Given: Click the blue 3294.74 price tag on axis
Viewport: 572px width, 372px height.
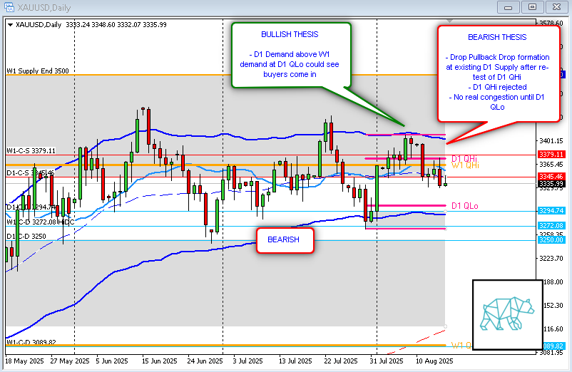Looking at the screenshot, I should (549, 211).
